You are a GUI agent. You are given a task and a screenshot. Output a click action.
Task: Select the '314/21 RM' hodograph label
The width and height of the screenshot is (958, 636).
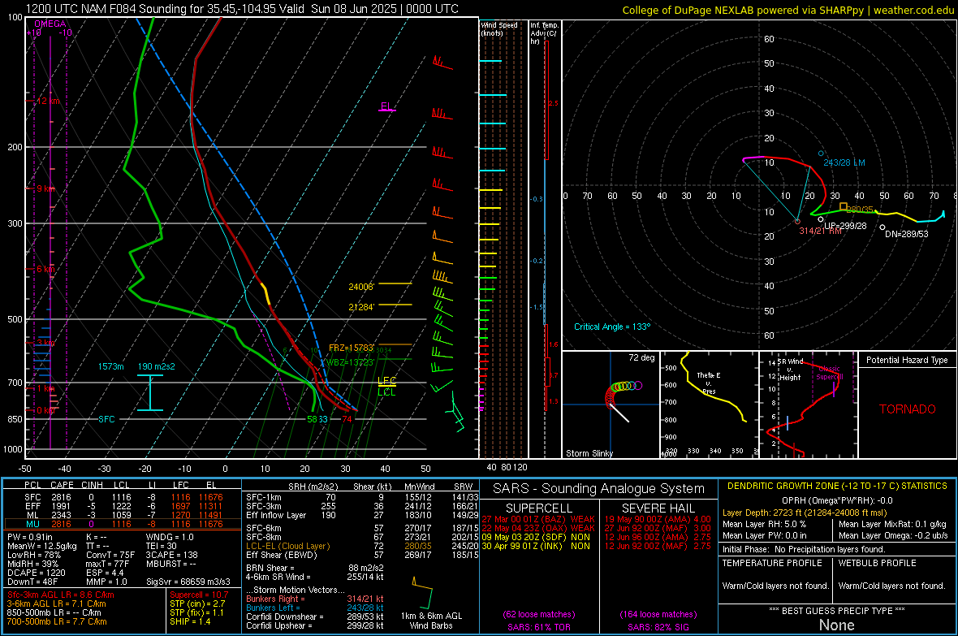820,231
